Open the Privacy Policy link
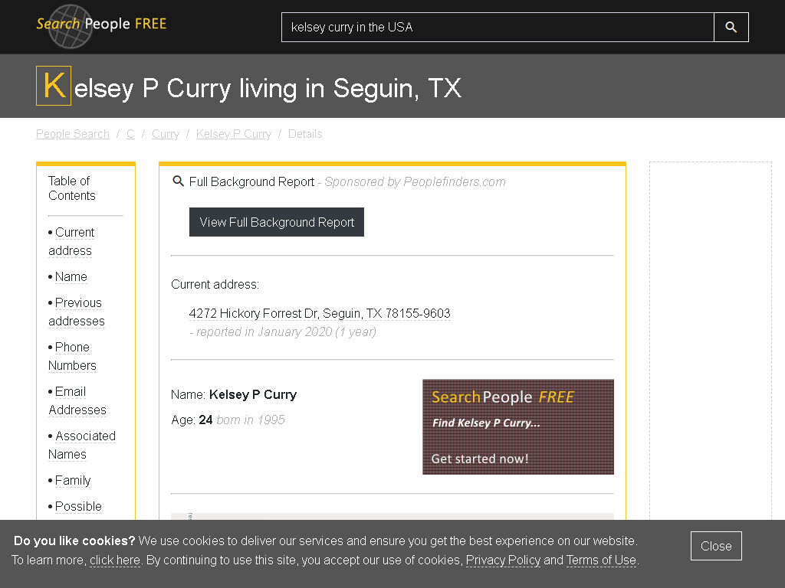This screenshot has height=588, width=785. coord(503,560)
